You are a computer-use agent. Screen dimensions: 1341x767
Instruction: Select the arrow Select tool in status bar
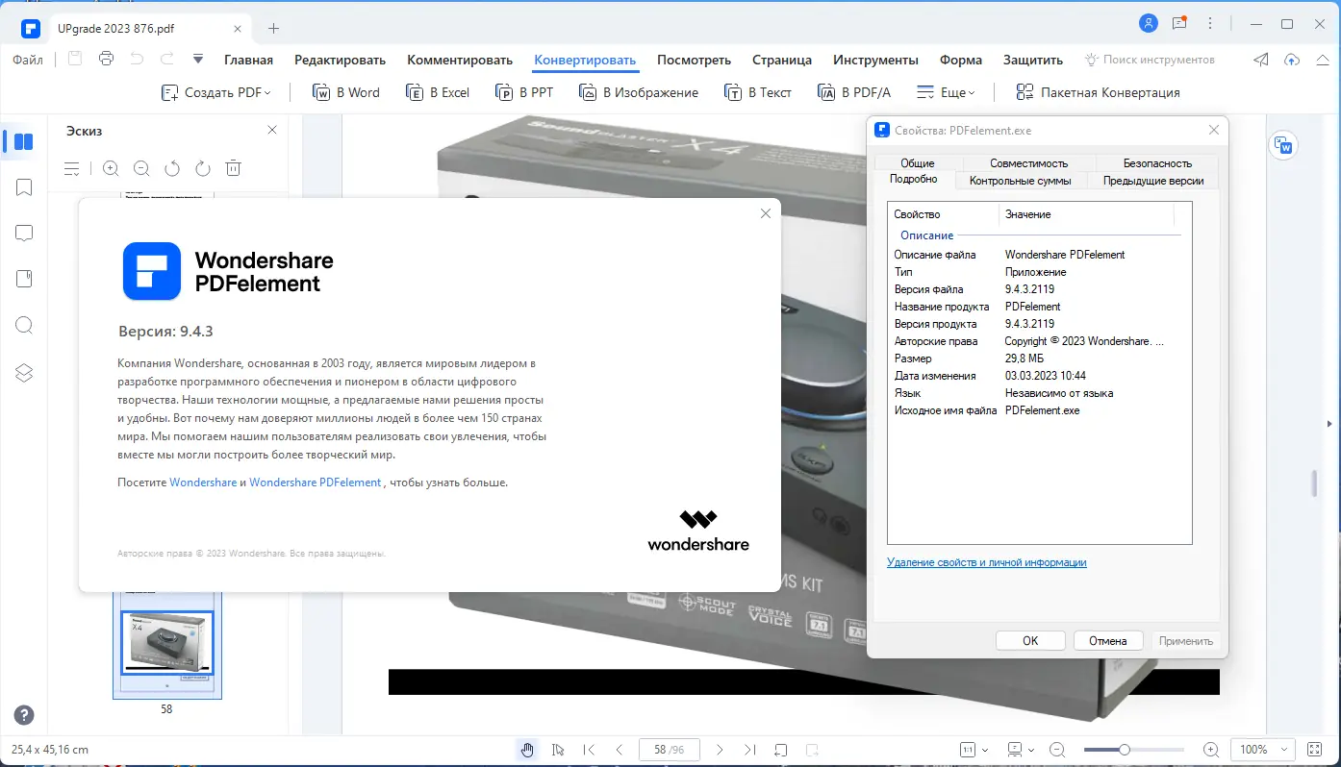pyautogui.click(x=558, y=750)
